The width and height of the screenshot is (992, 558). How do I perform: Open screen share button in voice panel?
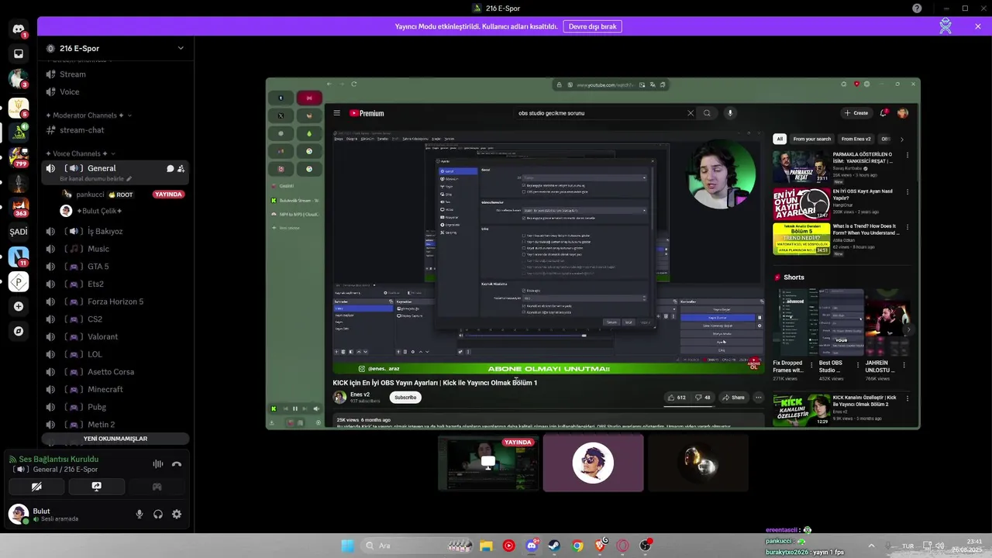[x=96, y=487]
